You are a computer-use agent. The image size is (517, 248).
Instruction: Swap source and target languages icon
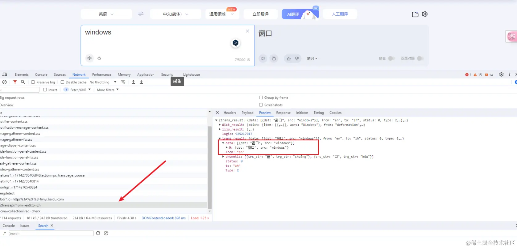pos(141,14)
